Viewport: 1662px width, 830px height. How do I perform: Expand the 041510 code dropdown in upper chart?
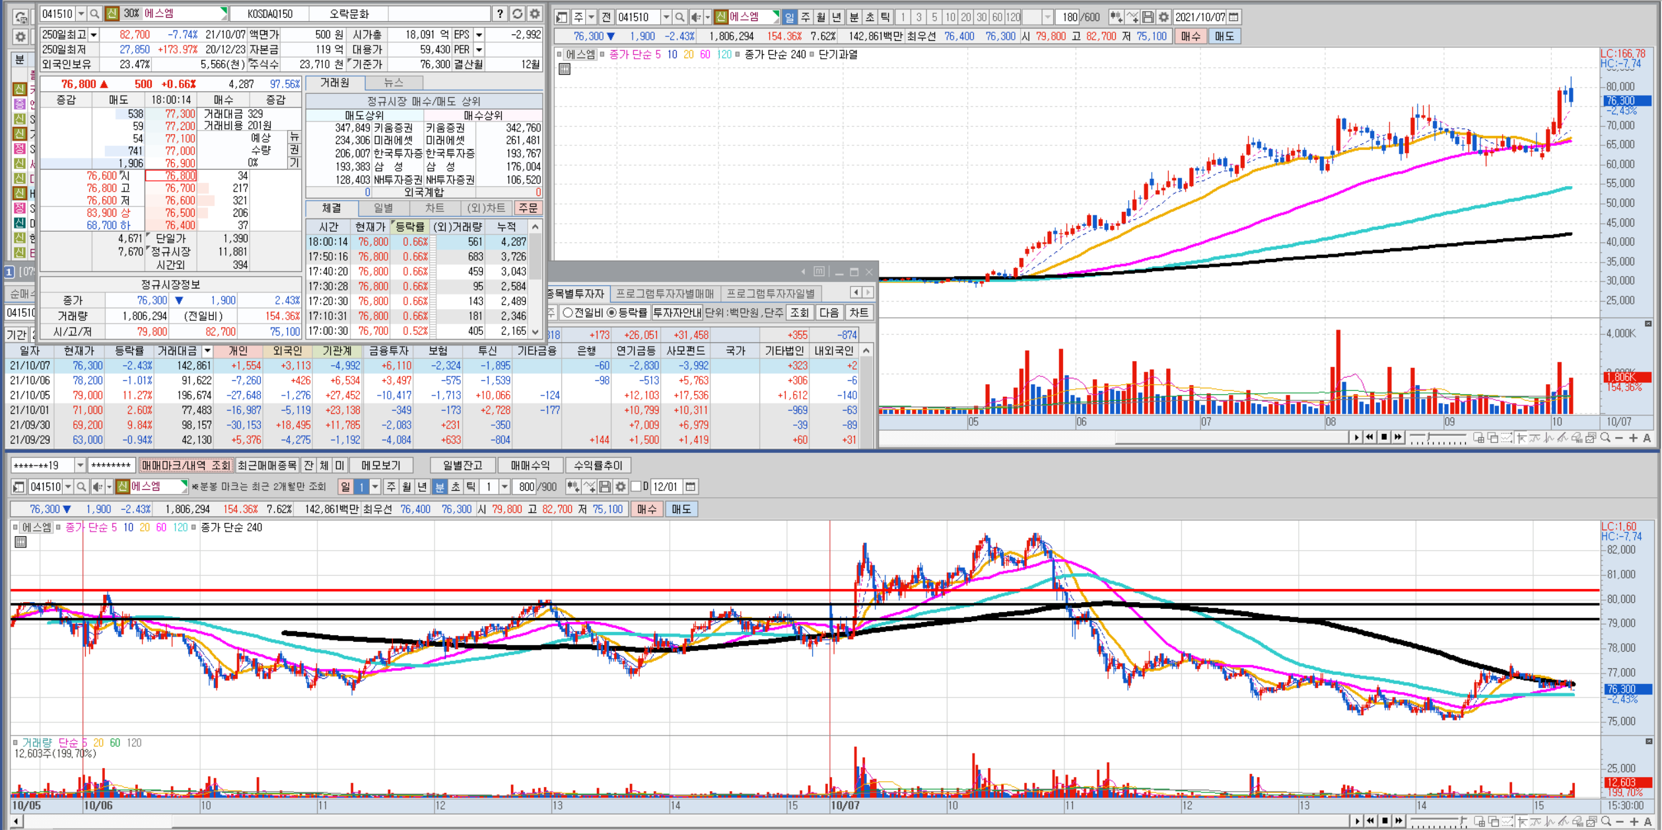point(666,17)
